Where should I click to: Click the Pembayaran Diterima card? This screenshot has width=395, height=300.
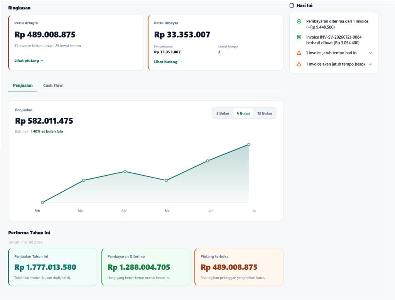point(146,267)
